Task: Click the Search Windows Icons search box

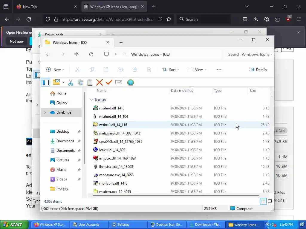Action: pos(249,54)
